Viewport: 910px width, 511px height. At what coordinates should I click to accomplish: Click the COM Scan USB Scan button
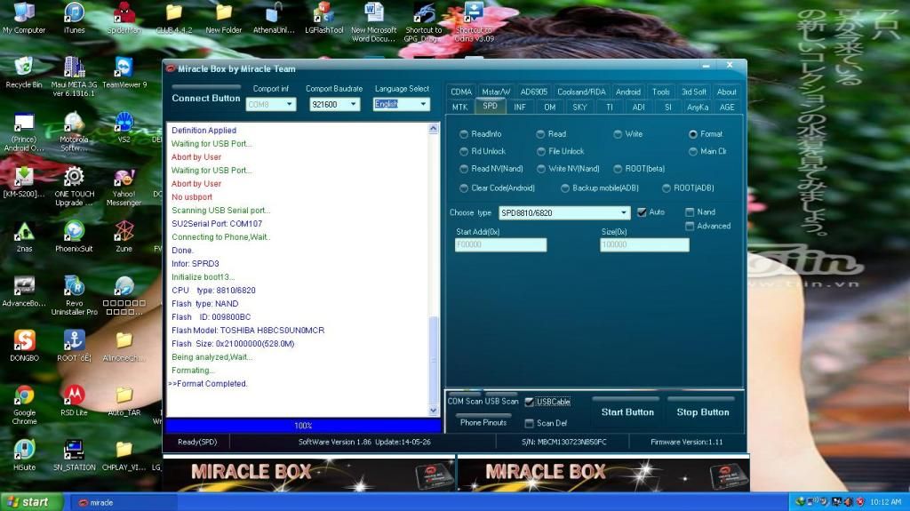tap(483, 402)
